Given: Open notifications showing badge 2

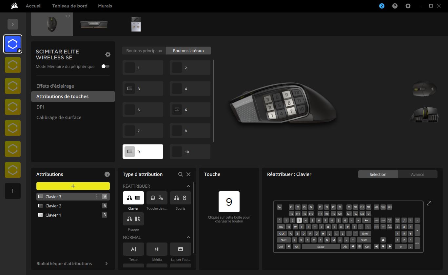Looking at the screenshot, I should point(381,6).
